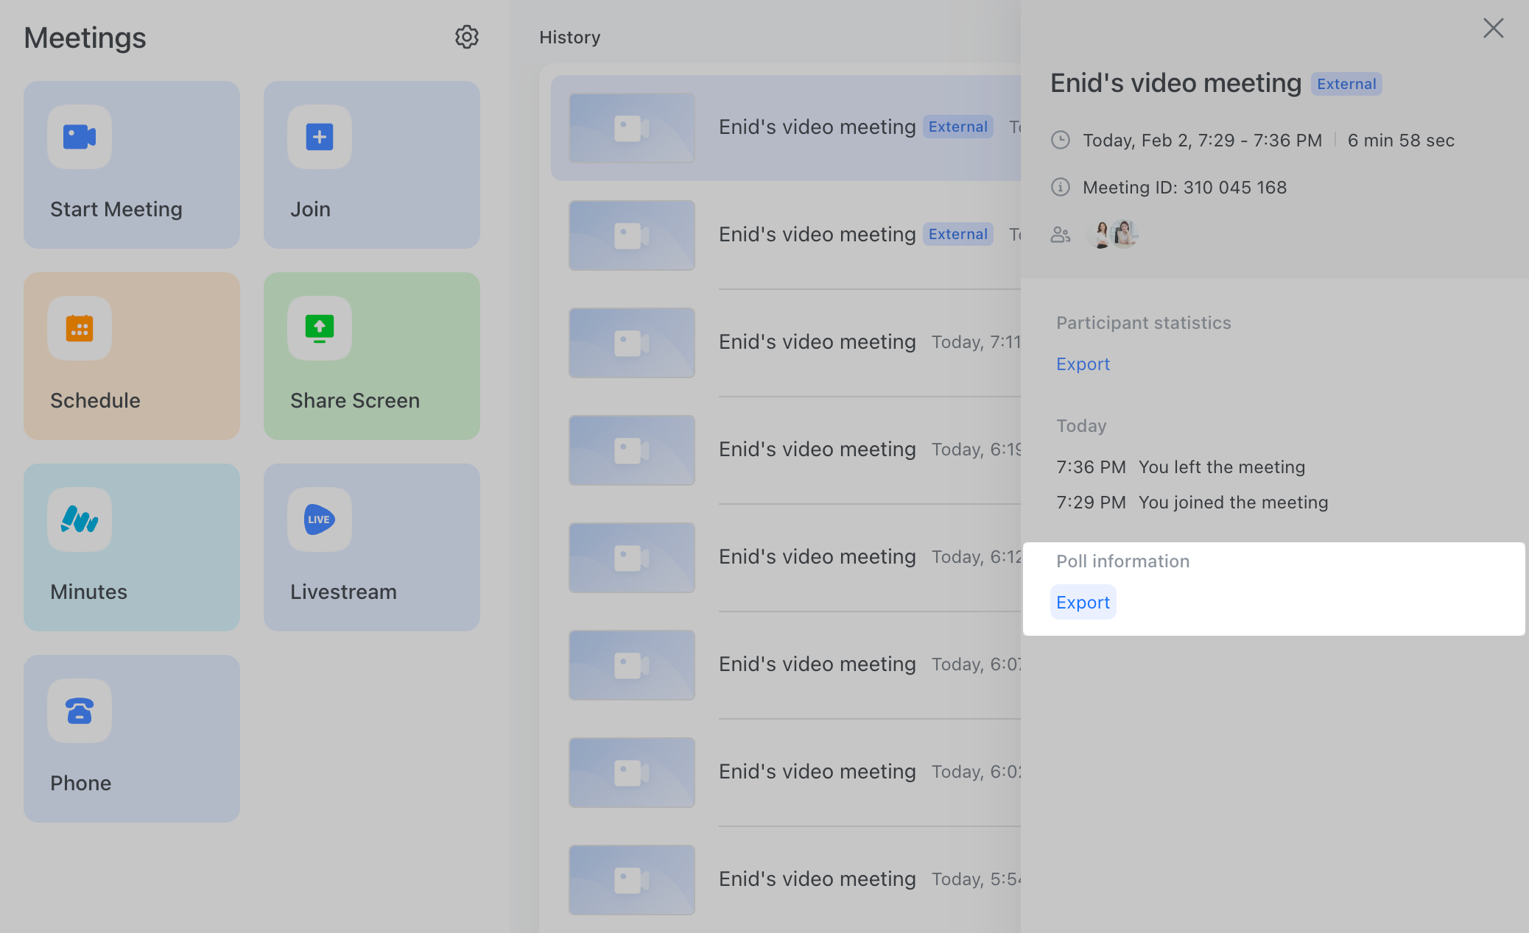Export the poll information
The width and height of the screenshot is (1529, 933).
1083,602
